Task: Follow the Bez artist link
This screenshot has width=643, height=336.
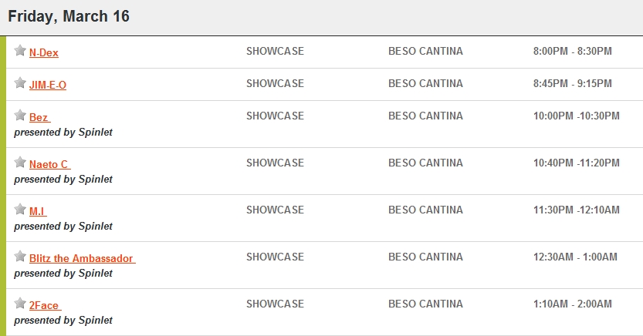Action: (40, 117)
